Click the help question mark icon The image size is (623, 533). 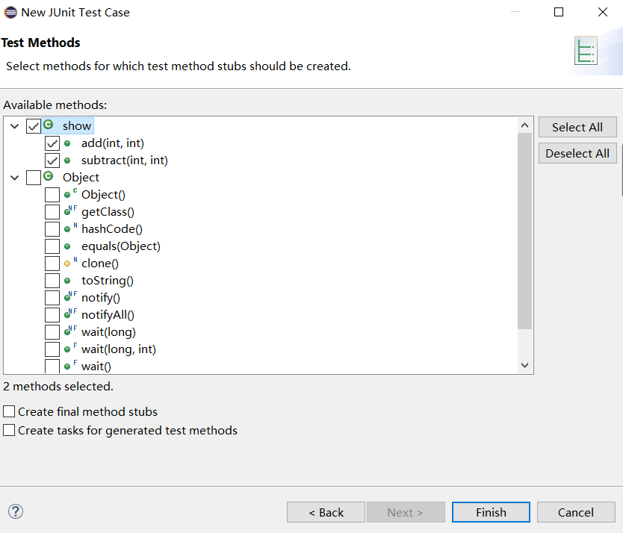(x=15, y=511)
